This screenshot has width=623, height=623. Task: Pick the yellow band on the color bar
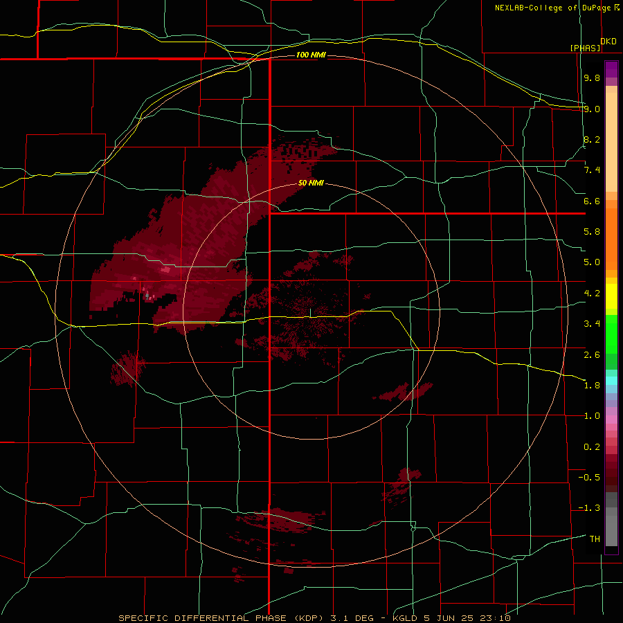[611, 296]
